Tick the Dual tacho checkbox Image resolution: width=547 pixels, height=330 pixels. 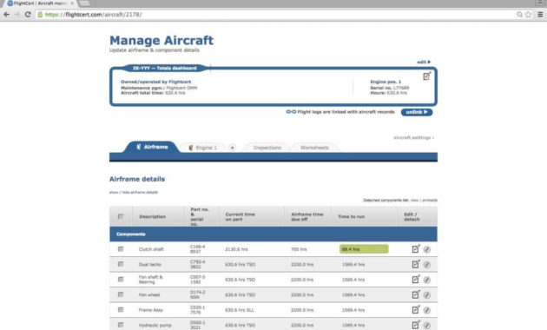[121, 264]
